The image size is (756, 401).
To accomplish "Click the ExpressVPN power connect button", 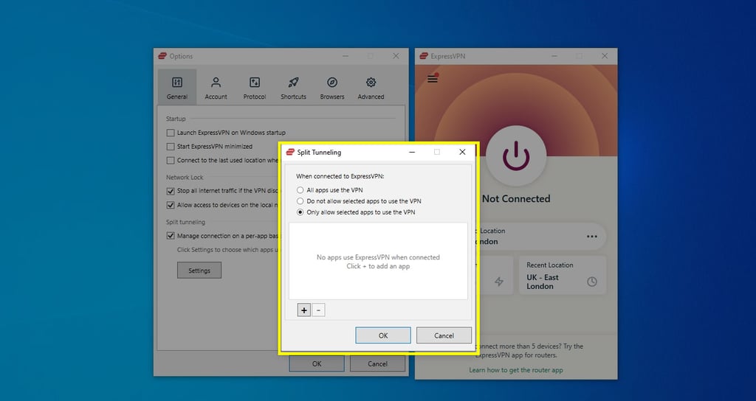I will [516, 156].
